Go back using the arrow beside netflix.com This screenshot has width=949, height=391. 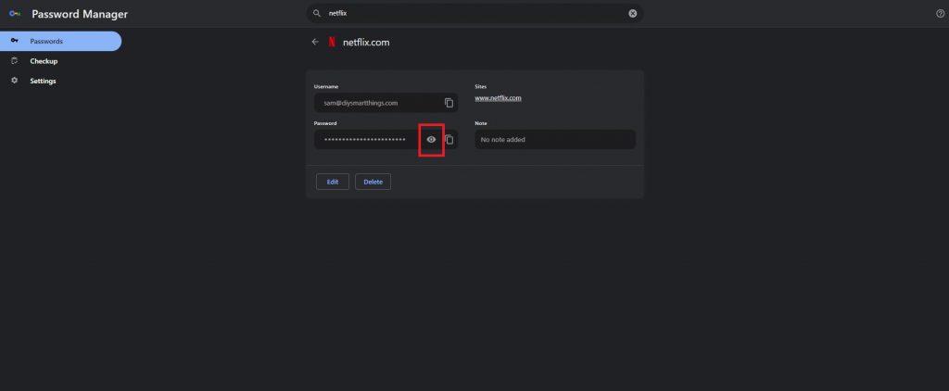pyautogui.click(x=315, y=42)
